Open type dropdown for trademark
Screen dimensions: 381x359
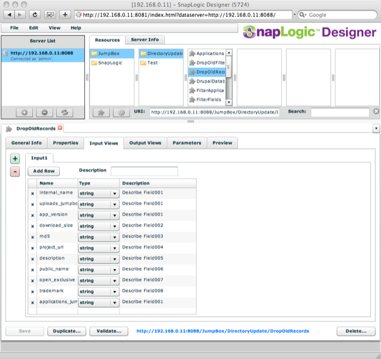(98, 292)
